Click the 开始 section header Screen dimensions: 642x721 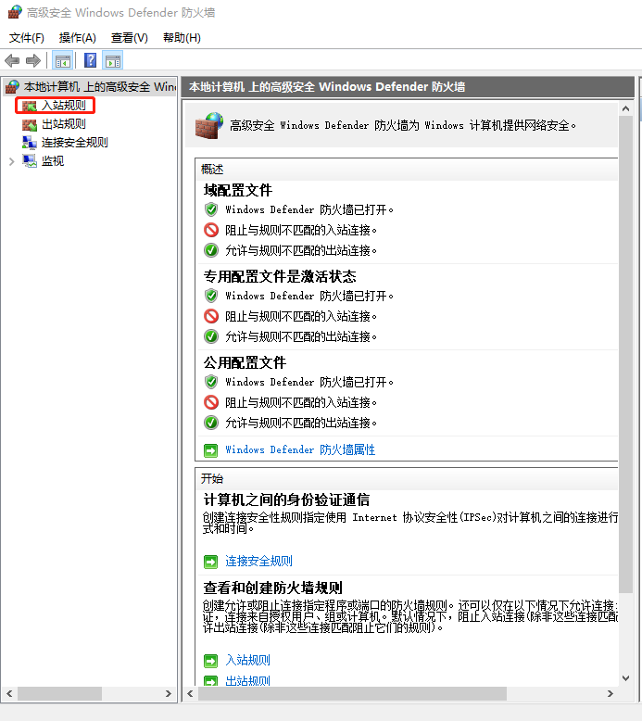click(212, 479)
